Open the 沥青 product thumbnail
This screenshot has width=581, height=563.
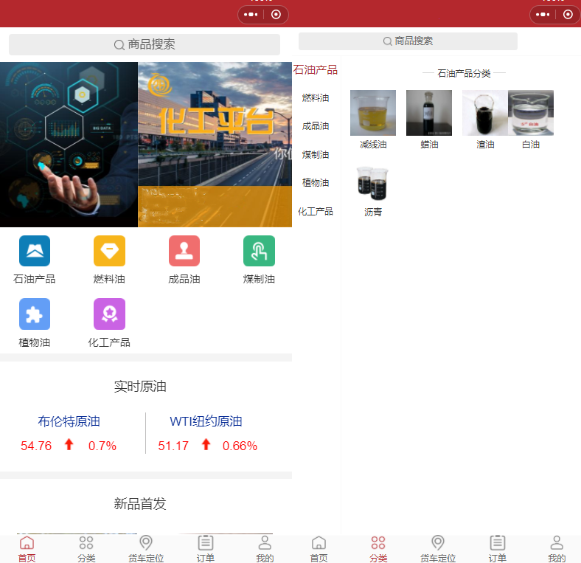(373, 184)
